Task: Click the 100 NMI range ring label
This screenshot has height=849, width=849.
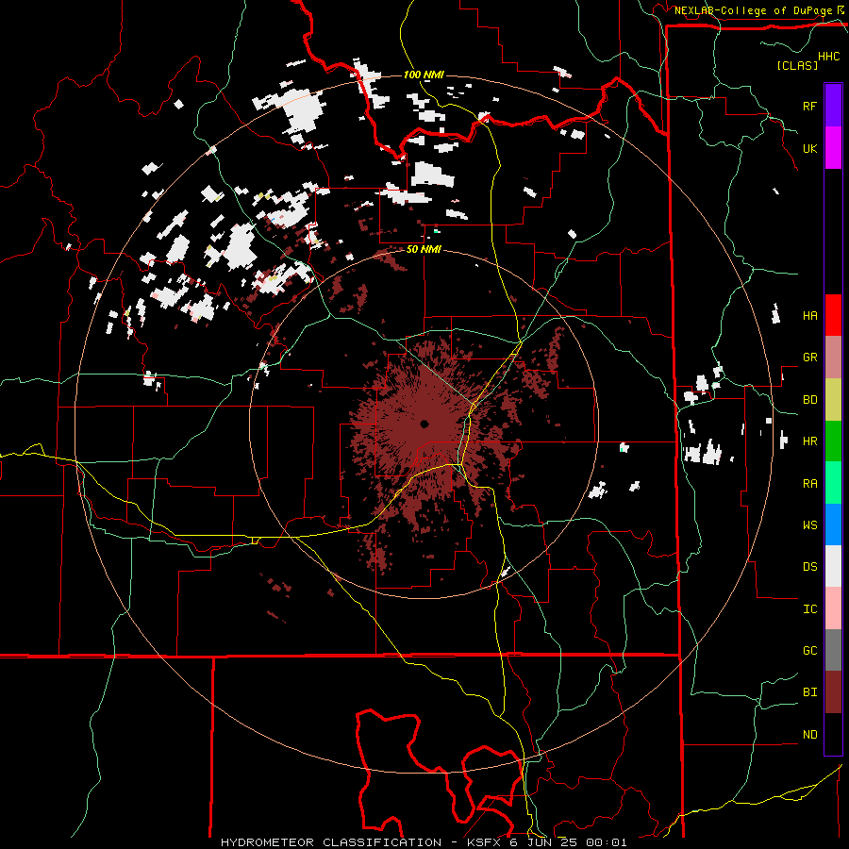Action: [x=424, y=75]
